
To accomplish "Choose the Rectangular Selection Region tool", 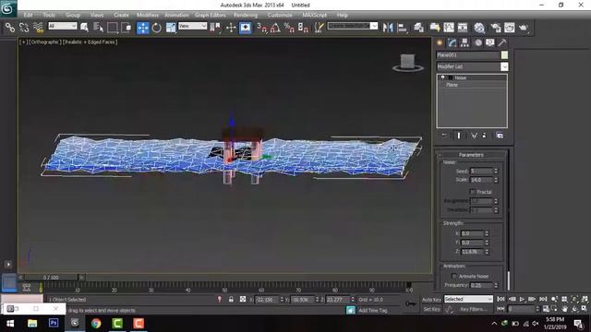I will 113,28.
